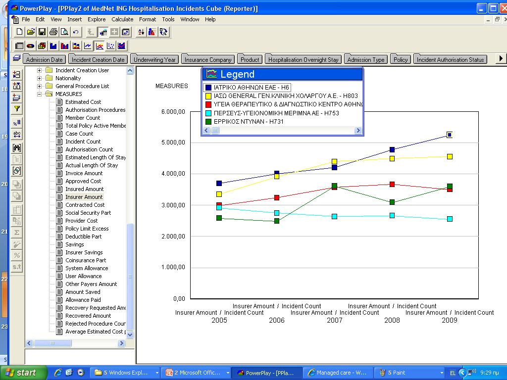Viewport: 507px width, 380px height.
Task: Click the black arrow scrolling the dimension line
Action: (x=501, y=58)
